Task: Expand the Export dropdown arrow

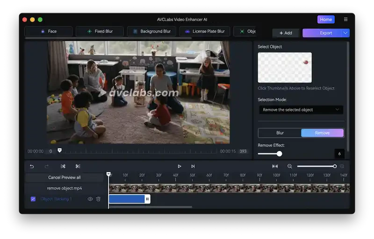Action: point(345,33)
